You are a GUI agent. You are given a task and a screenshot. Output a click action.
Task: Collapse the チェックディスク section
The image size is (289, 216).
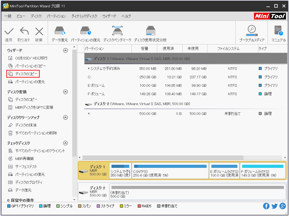tap(65, 143)
